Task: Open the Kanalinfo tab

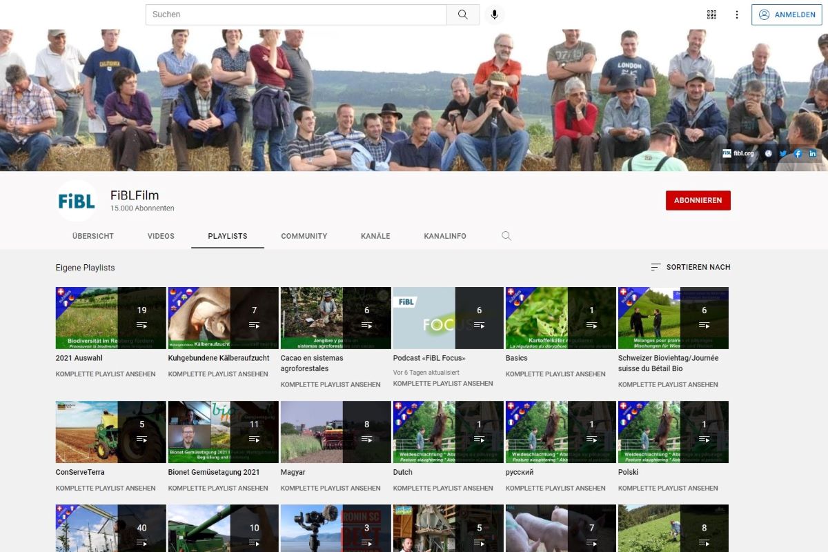Action: click(445, 236)
